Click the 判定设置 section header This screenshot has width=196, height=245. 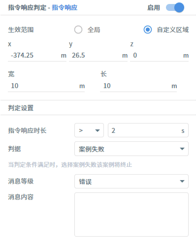(x=21, y=108)
